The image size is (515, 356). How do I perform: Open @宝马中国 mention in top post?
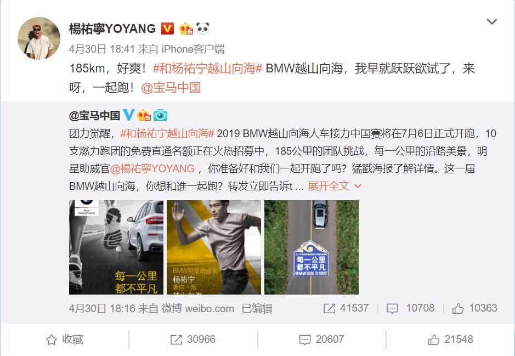(x=171, y=88)
